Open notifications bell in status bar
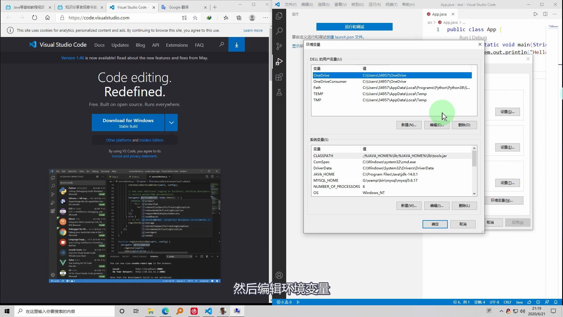This screenshot has width=563, height=317. coord(556,302)
